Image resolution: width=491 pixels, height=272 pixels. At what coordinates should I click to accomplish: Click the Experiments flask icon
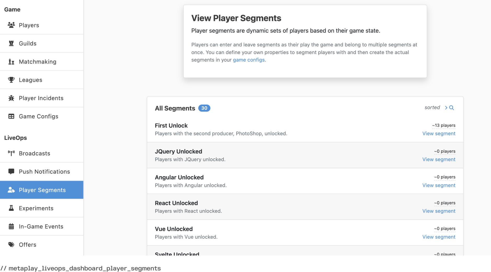click(x=12, y=208)
